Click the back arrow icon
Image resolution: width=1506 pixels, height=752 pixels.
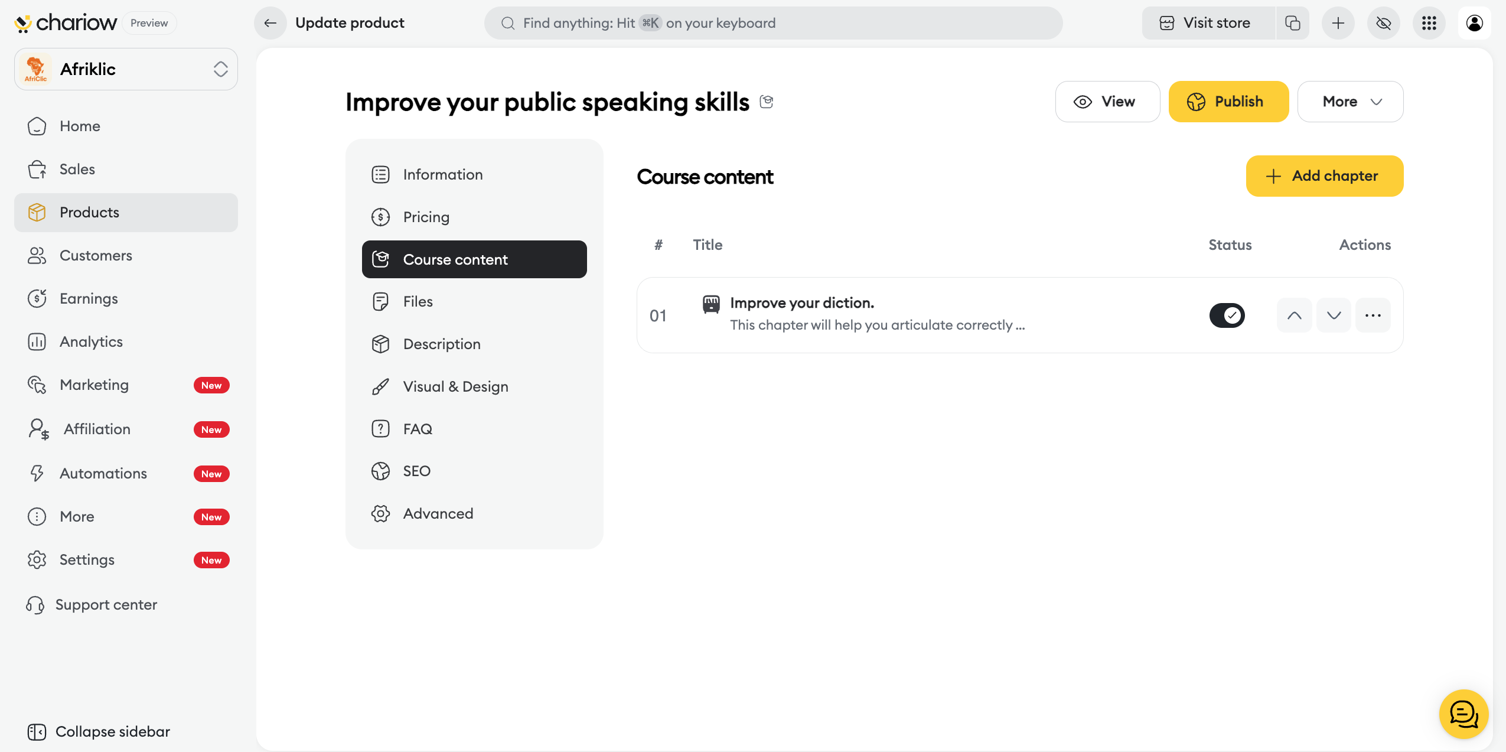tap(270, 23)
